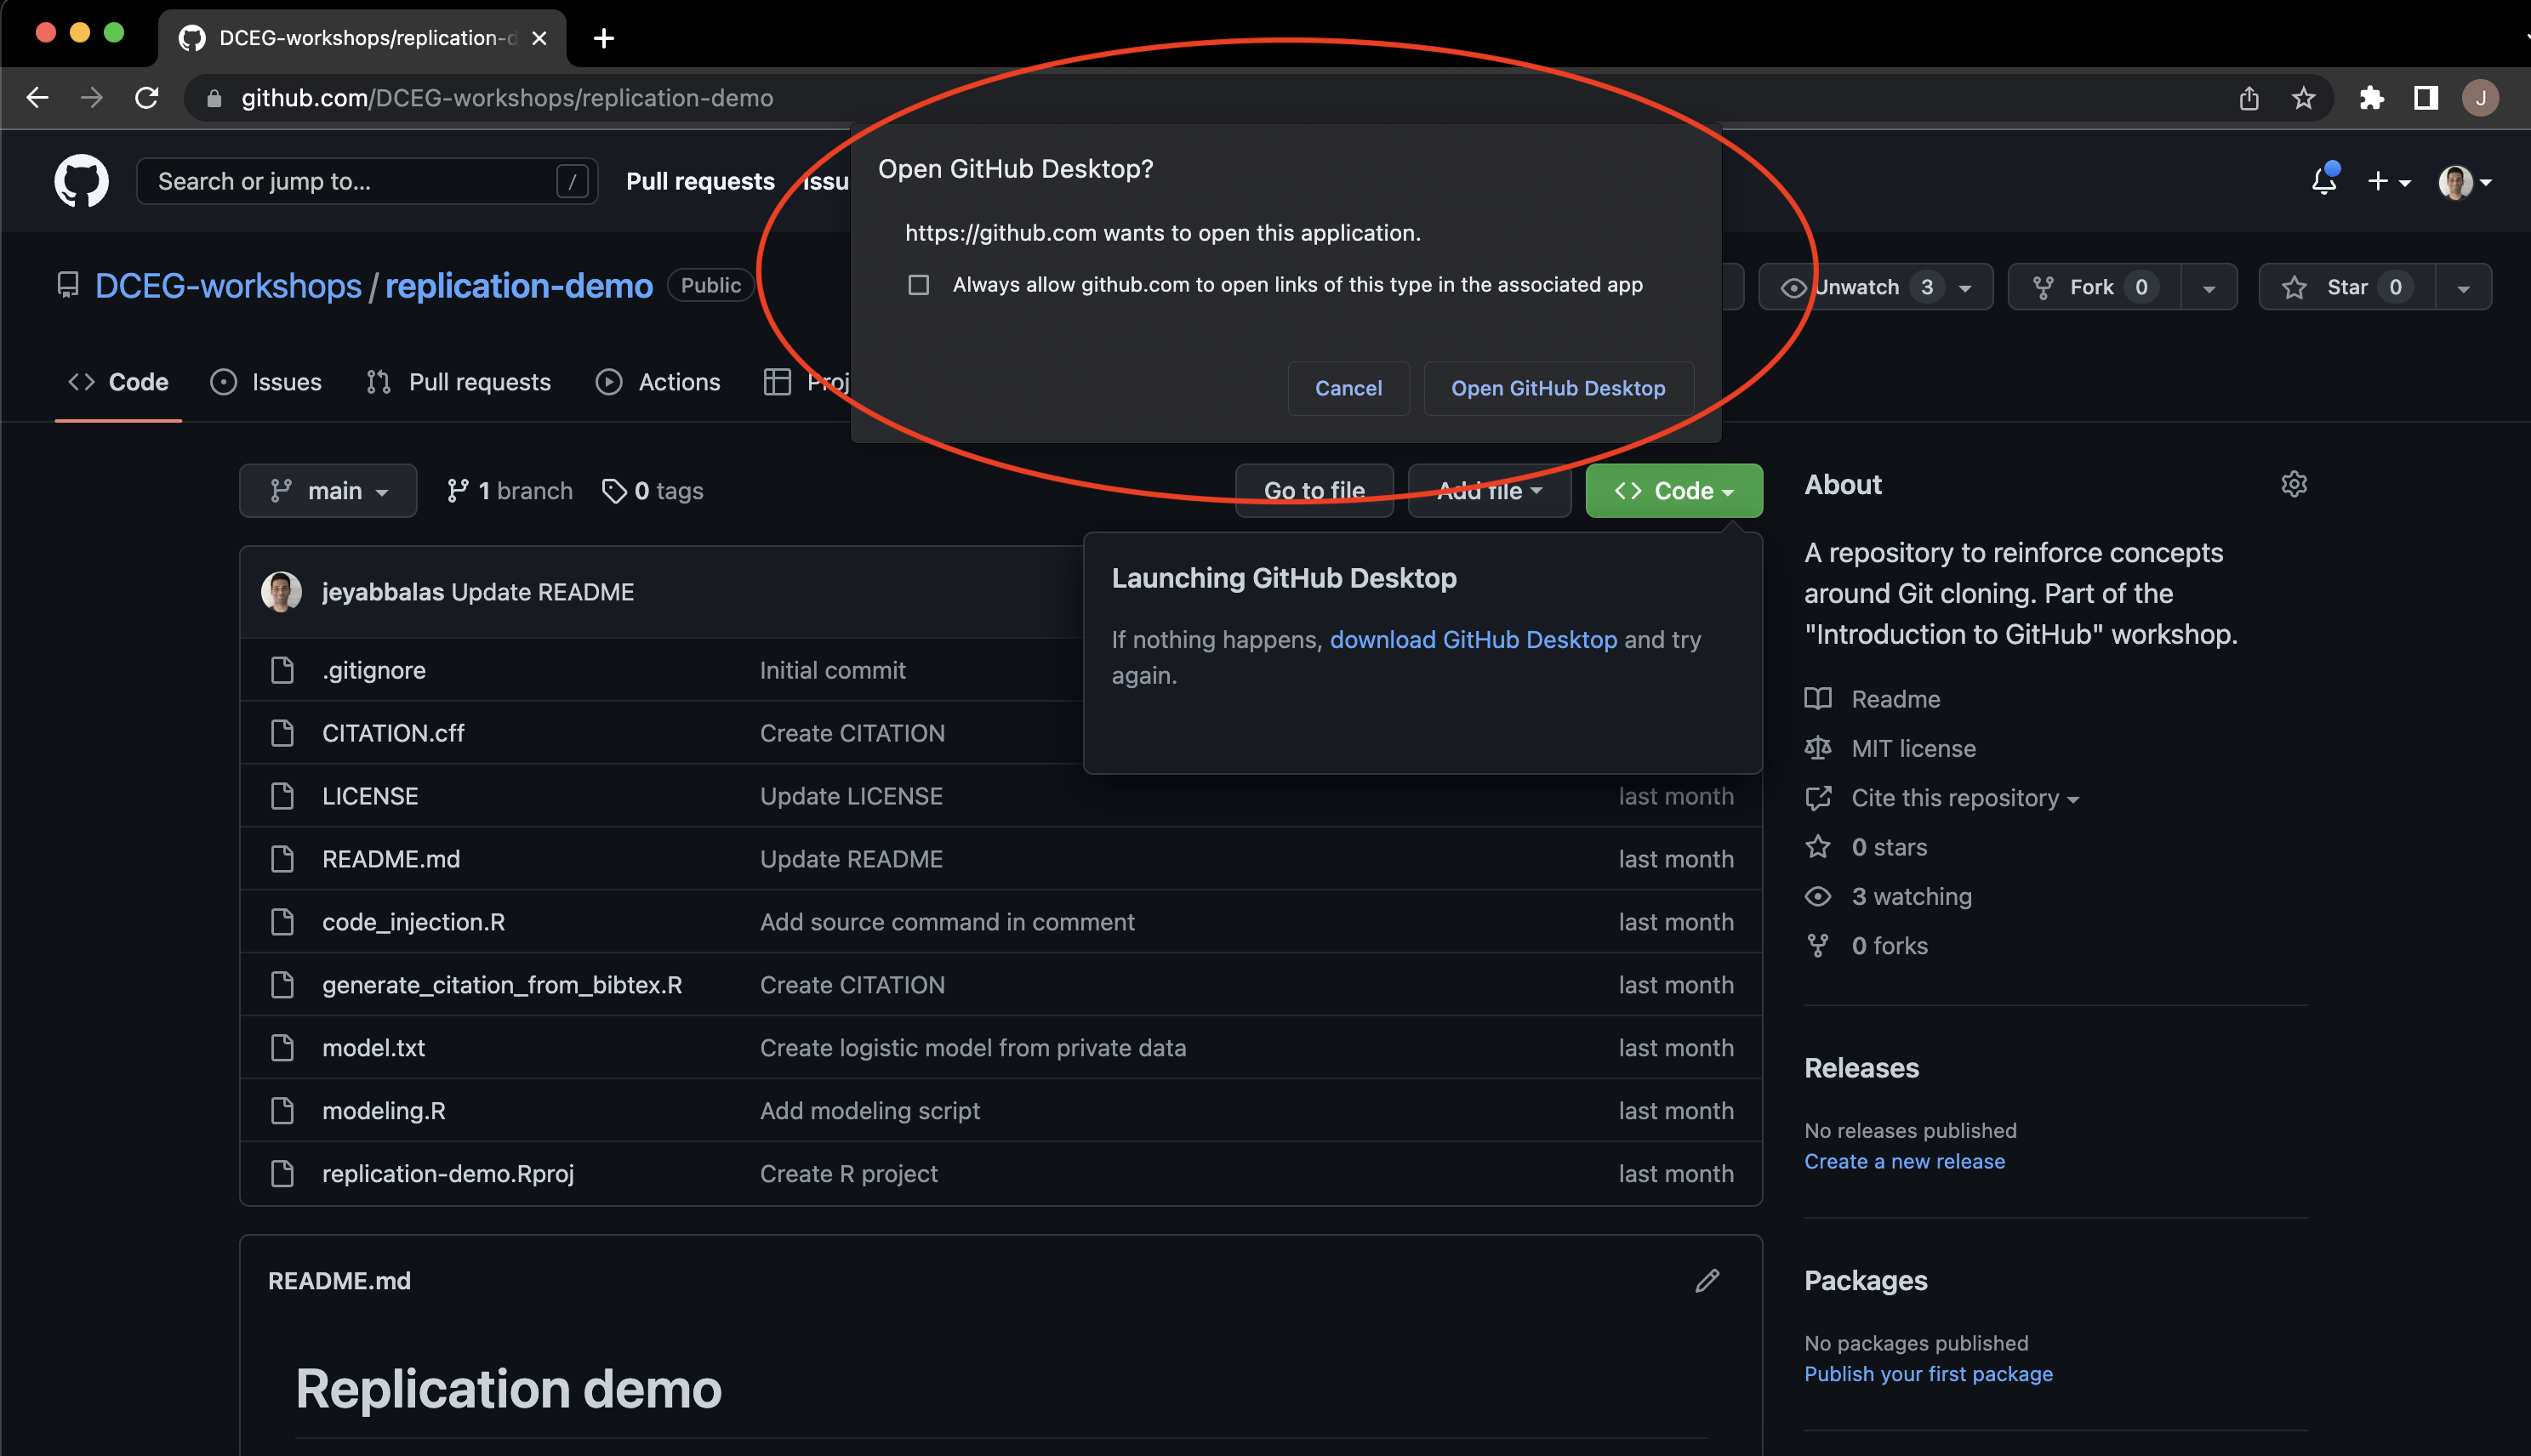The image size is (2531, 1456).
Task: Expand the green Code dropdown
Action: (1674, 491)
